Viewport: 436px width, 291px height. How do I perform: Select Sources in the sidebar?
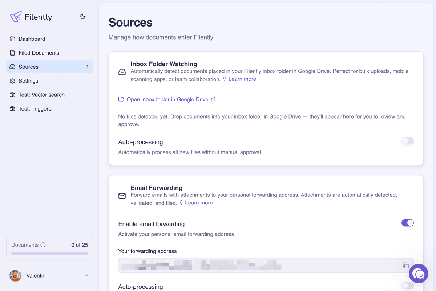pyautogui.click(x=28, y=67)
